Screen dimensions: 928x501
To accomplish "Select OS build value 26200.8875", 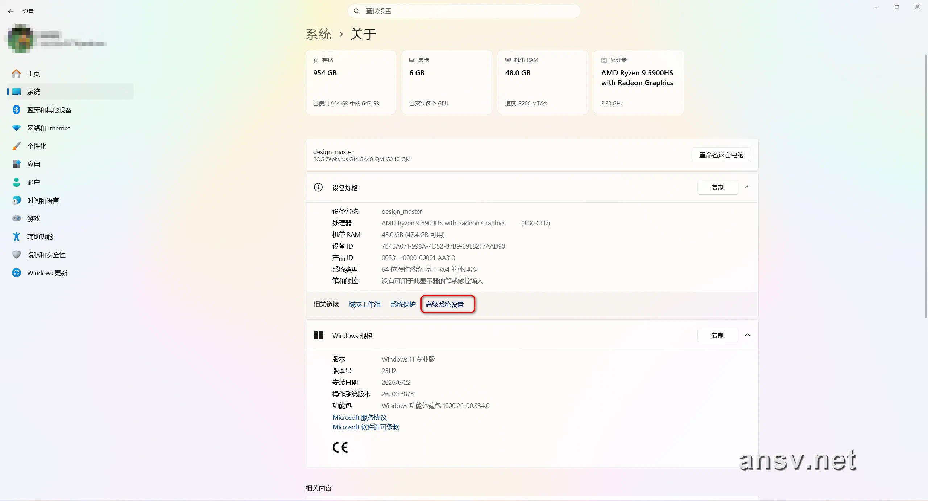I will 397,394.
